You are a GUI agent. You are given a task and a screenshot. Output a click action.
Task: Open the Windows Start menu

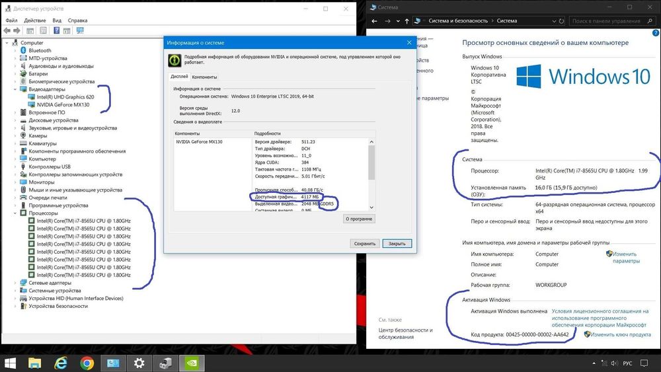pos(10,363)
